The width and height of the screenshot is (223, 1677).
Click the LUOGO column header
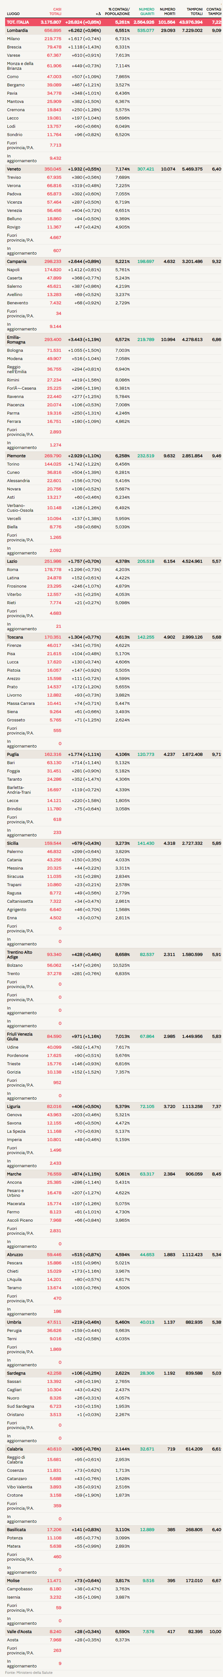click(x=13, y=14)
